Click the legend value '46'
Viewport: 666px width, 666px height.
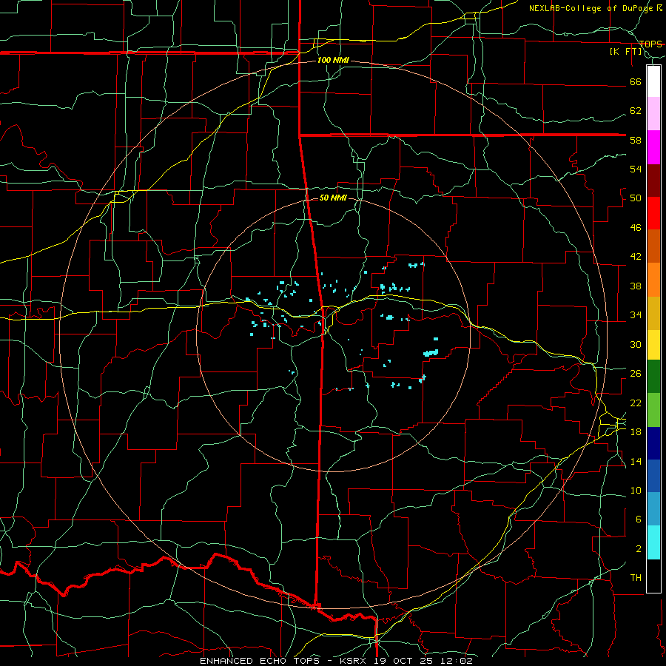636,228
